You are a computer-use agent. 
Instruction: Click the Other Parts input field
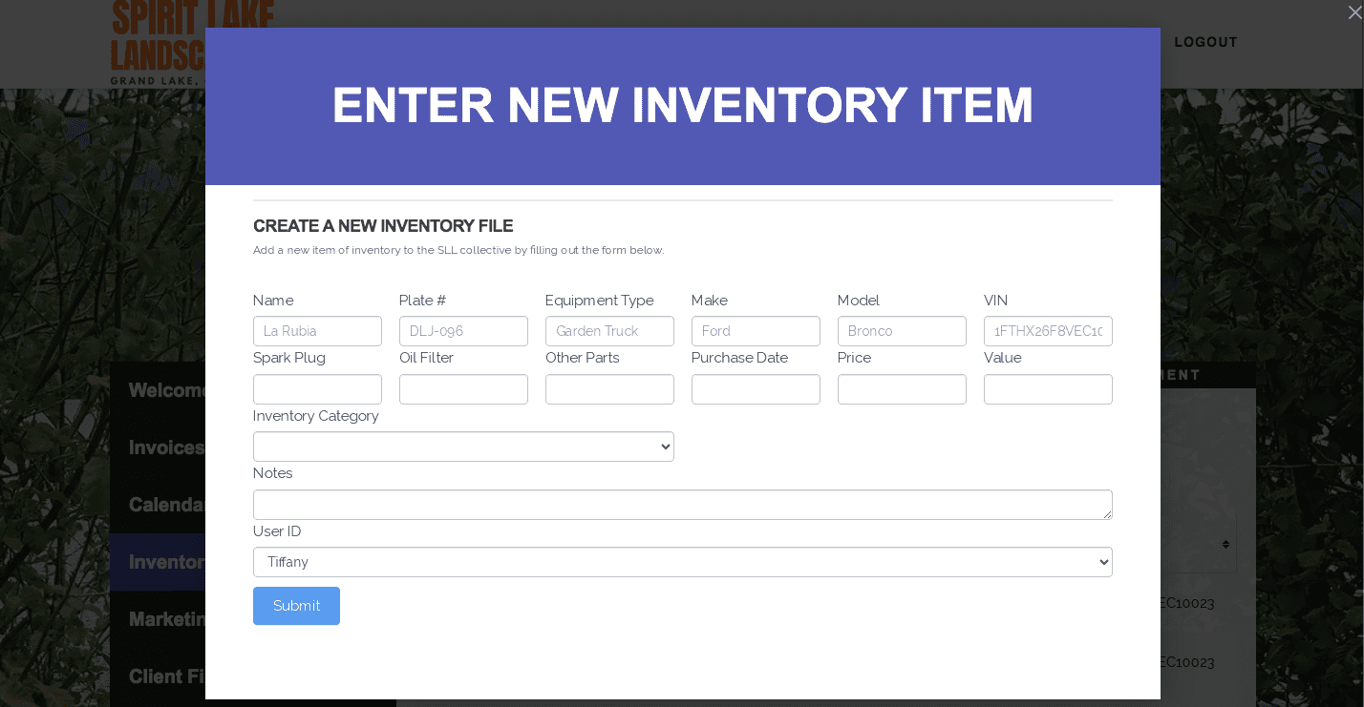tap(609, 389)
